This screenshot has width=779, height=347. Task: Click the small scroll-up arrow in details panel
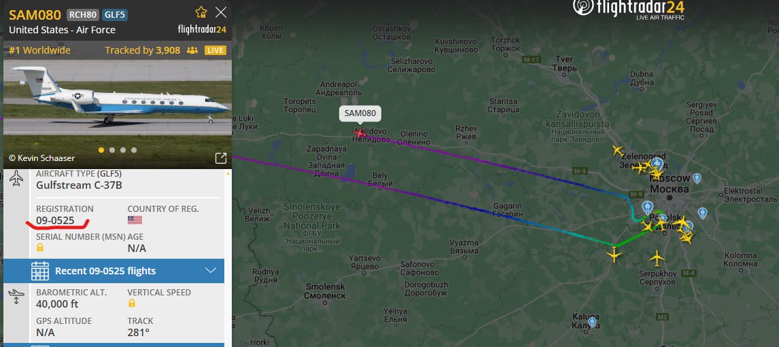[228, 174]
